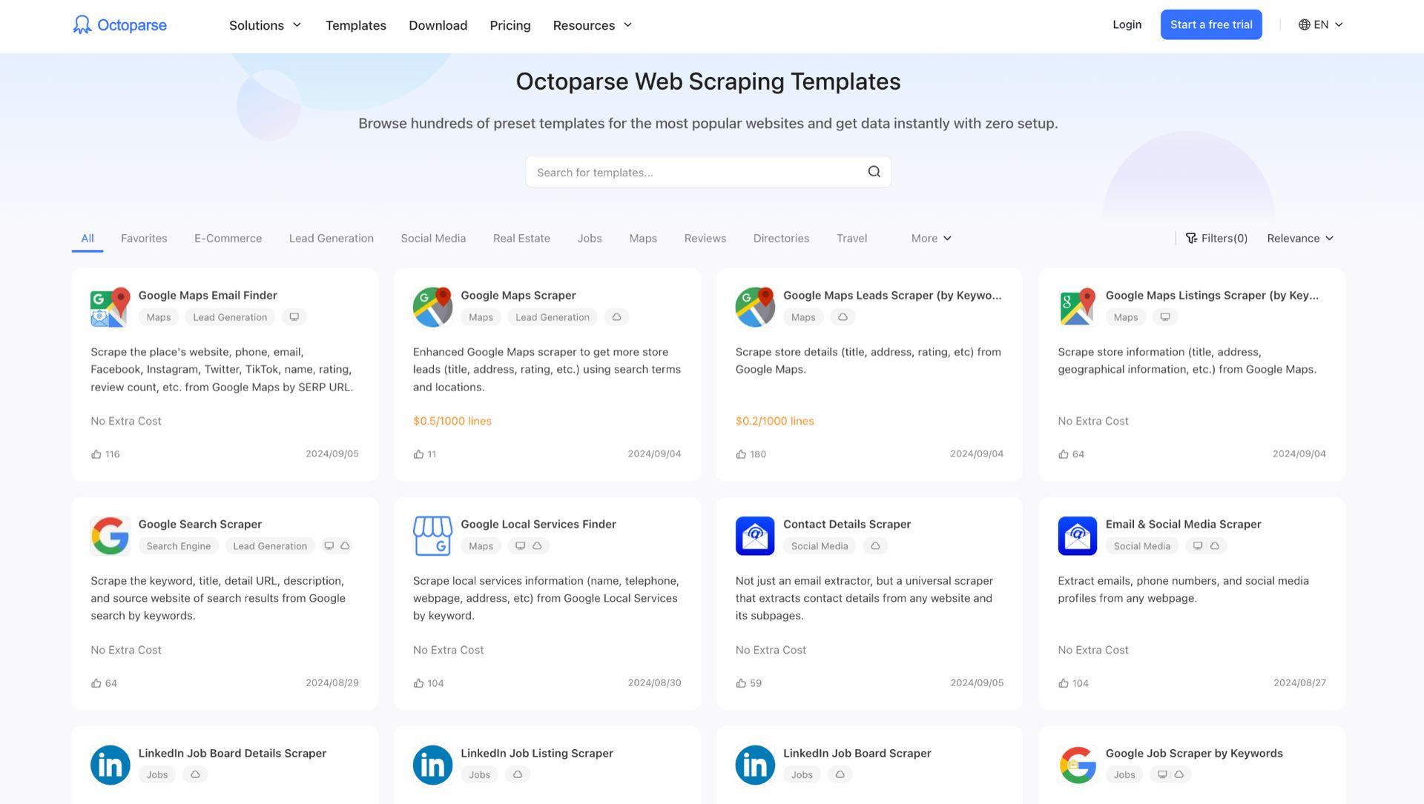This screenshot has height=804, width=1424.
Task: Click the Email & Social Media Scraper icon
Action: tap(1077, 535)
